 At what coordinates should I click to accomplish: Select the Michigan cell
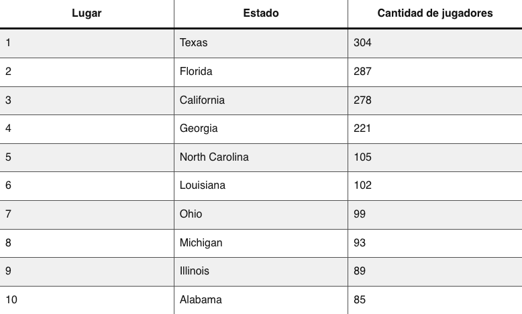261,243
